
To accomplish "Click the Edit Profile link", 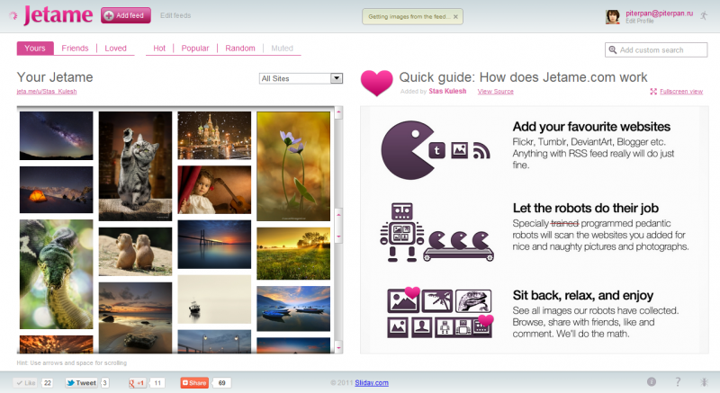I will pos(639,21).
